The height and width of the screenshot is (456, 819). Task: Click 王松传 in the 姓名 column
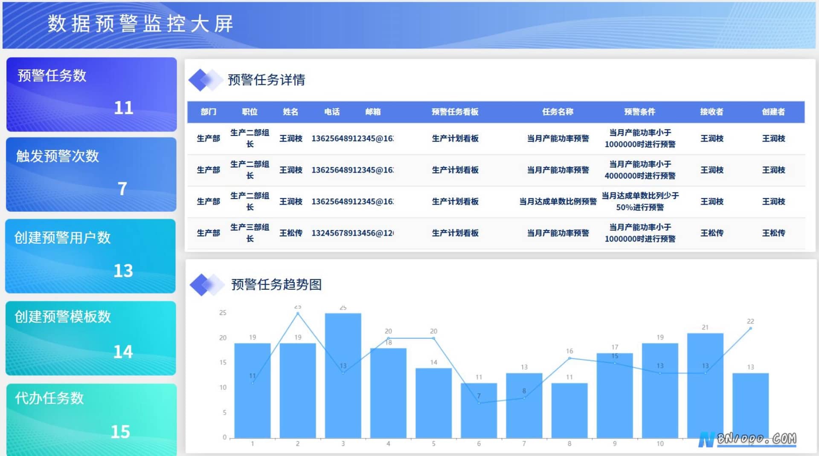pyautogui.click(x=291, y=233)
